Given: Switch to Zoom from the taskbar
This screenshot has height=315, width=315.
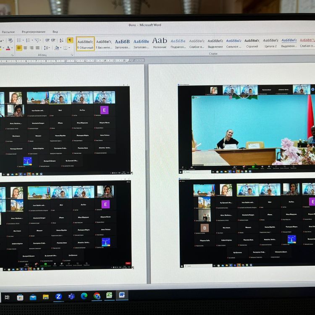Looking at the screenshot, I should (58, 297).
